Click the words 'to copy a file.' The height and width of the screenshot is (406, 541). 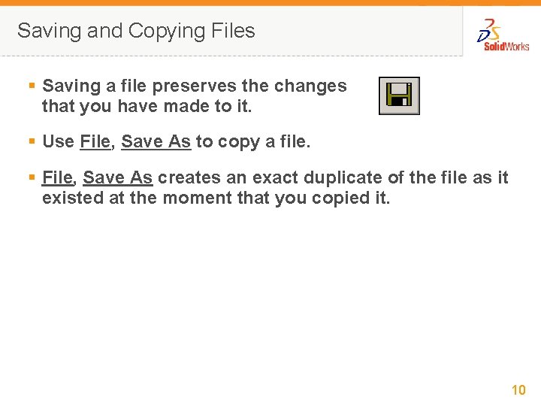pyautogui.click(x=253, y=141)
